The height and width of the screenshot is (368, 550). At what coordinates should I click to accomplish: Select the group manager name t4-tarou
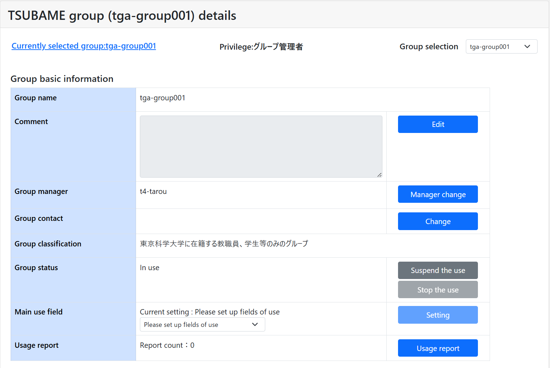pyautogui.click(x=153, y=192)
